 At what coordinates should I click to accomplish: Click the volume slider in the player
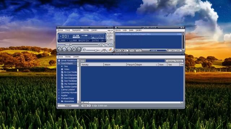coord(93,50)
